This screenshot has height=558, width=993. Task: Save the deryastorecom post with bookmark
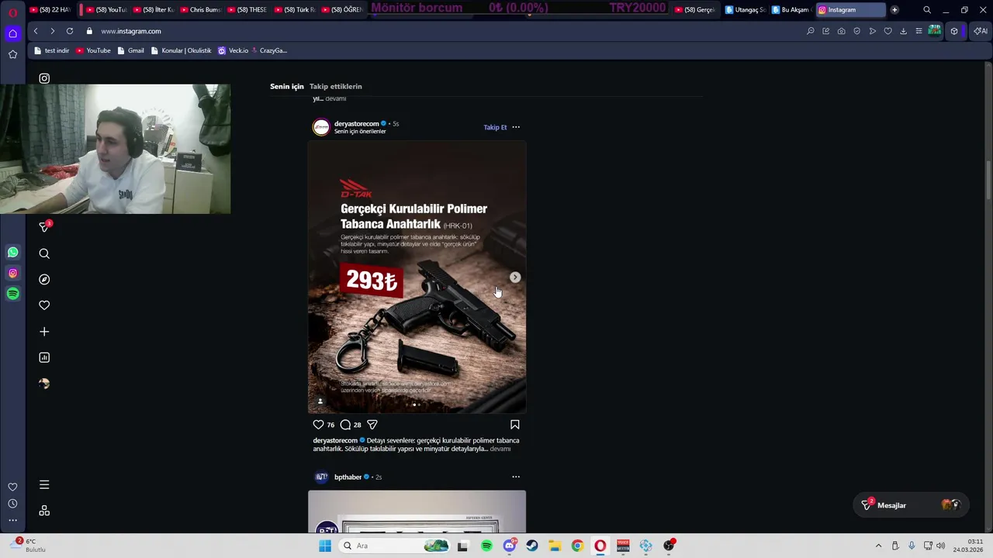click(x=515, y=425)
